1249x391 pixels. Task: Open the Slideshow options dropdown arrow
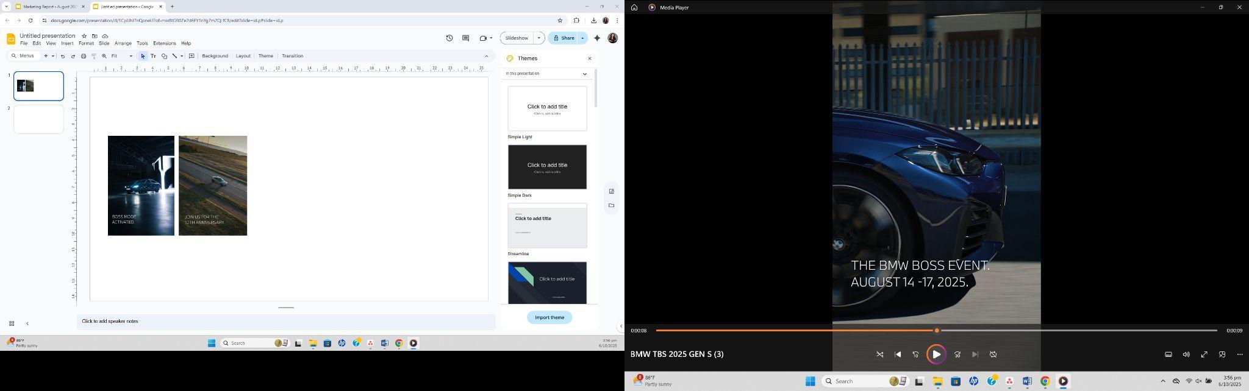point(539,38)
